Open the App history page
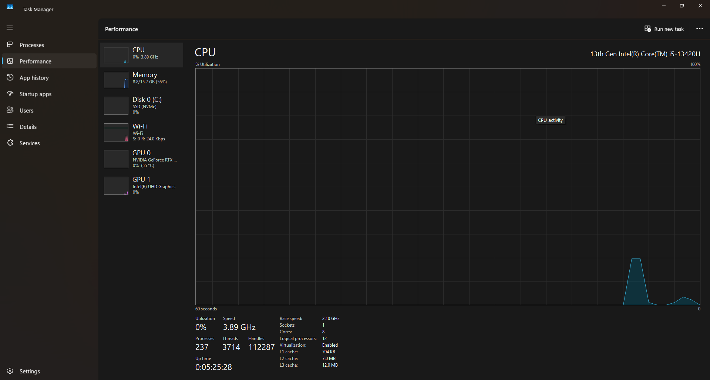This screenshot has height=380, width=710. tap(49, 77)
